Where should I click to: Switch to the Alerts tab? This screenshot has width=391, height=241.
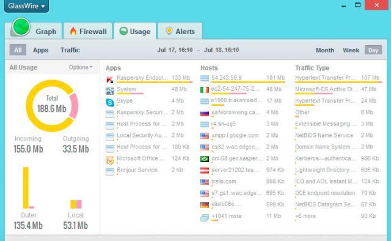tap(180, 31)
